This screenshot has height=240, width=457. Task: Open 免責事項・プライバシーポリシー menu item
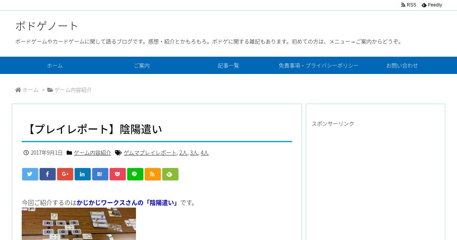pos(318,66)
